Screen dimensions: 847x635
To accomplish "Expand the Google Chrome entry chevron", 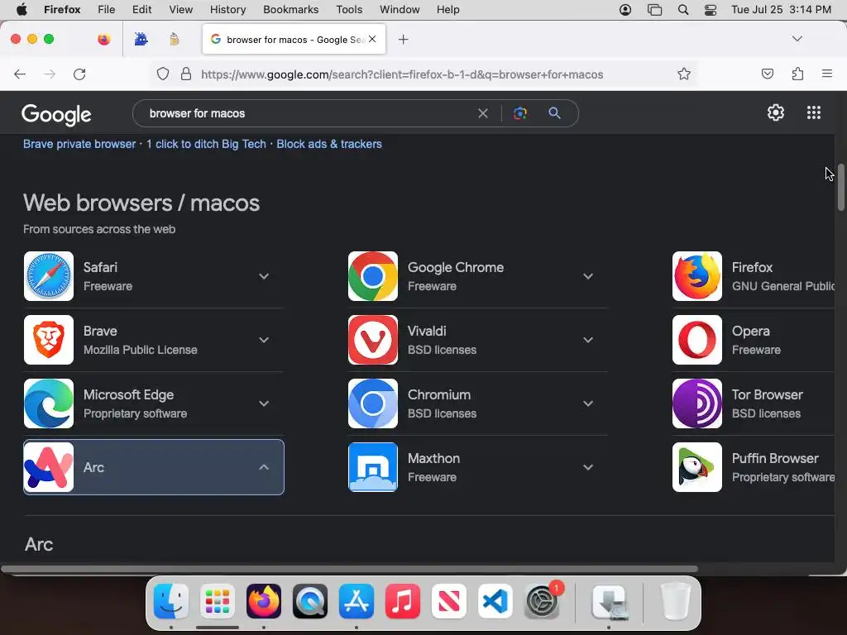I will coord(588,276).
